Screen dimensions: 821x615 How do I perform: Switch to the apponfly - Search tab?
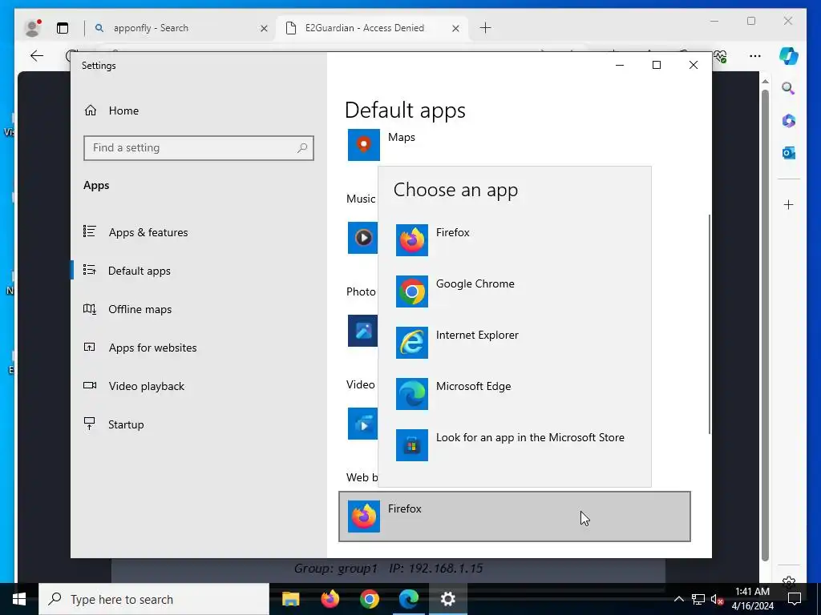coord(182,28)
